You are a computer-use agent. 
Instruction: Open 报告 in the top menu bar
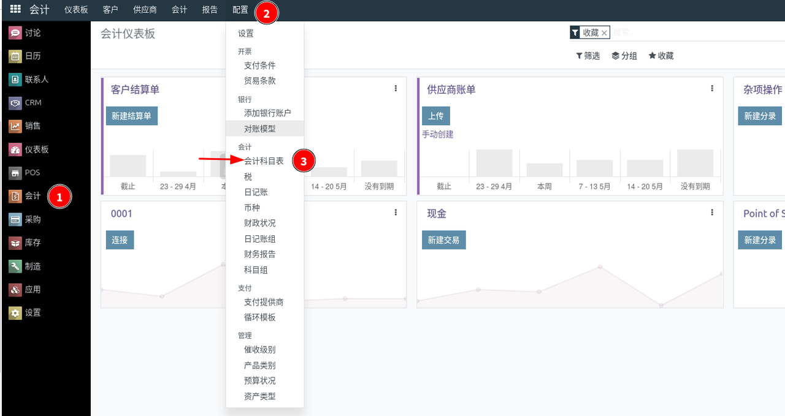(210, 10)
